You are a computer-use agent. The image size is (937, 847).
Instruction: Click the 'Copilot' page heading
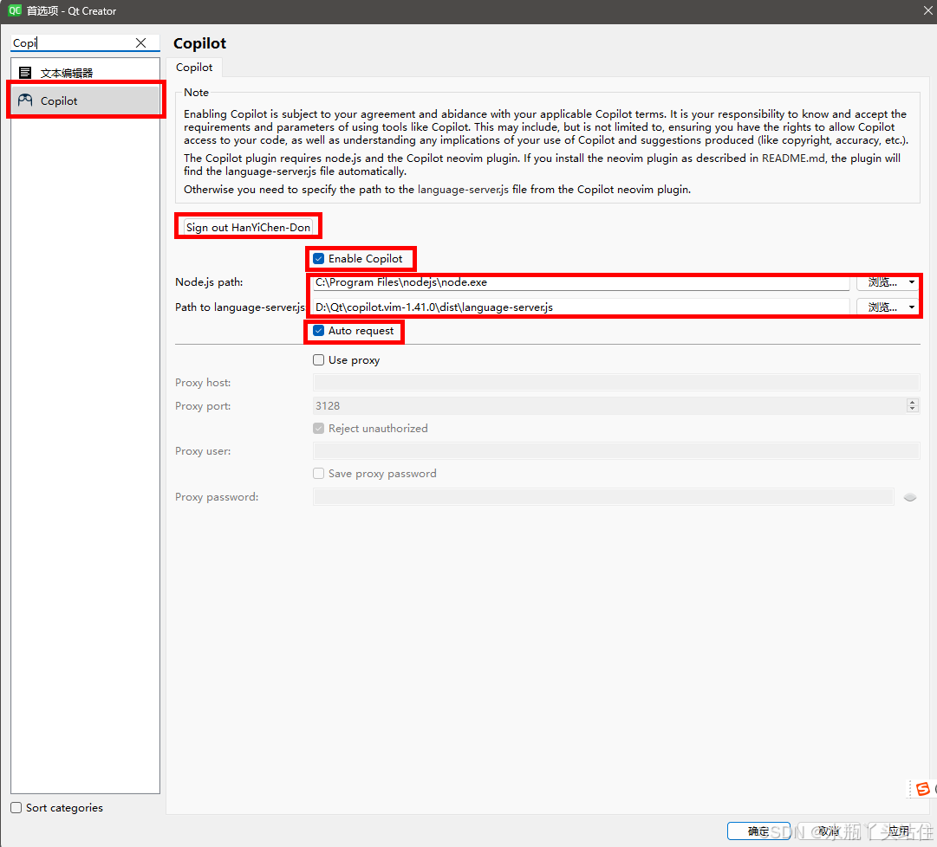point(199,43)
